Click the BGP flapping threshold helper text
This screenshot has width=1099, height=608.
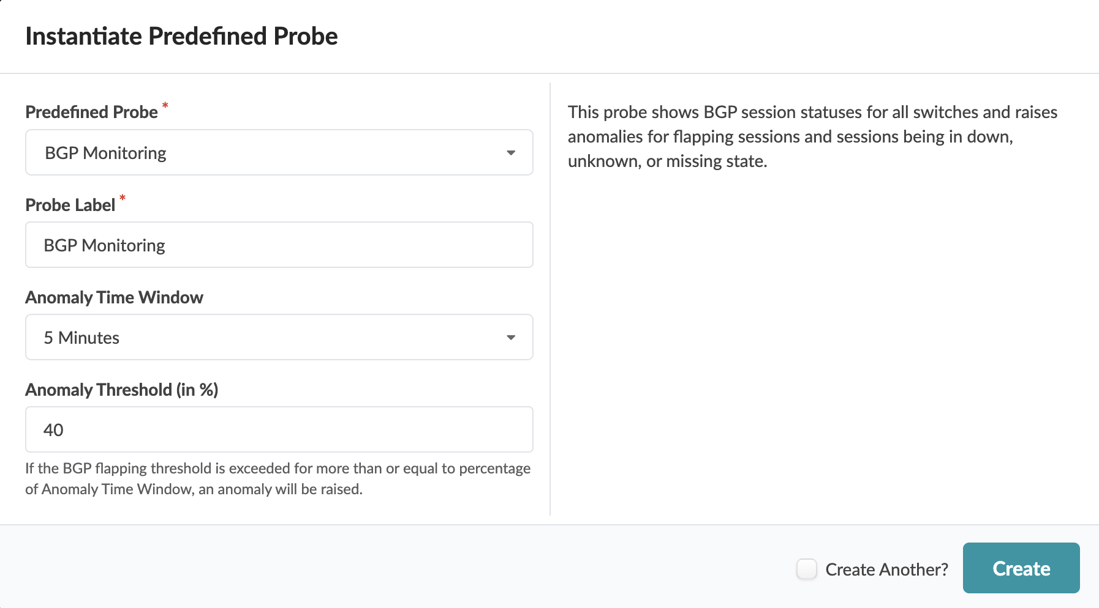point(278,478)
